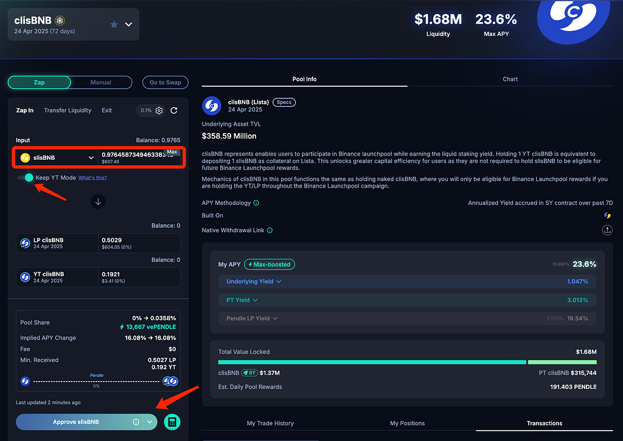Screen dimensions: 623x441
Task: Click the Approve slisBNB button
Action: coord(76,422)
